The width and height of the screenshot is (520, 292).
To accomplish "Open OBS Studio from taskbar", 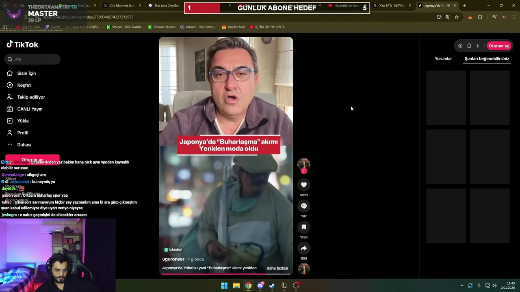I will [x=296, y=286].
